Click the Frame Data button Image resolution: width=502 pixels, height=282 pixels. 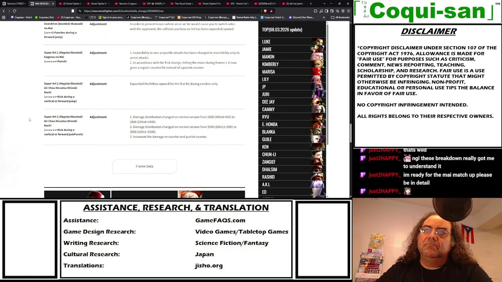tap(144, 166)
